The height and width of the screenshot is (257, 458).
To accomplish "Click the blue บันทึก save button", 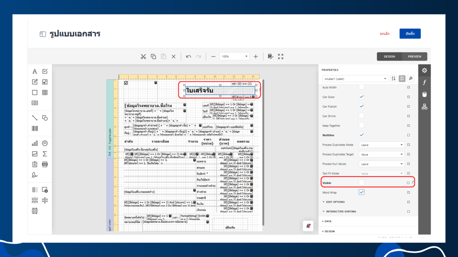I will click(x=410, y=34).
